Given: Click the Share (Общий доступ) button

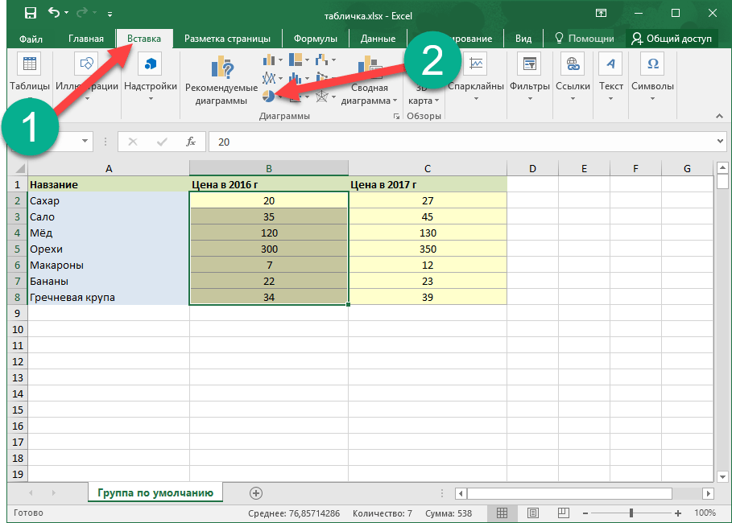Looking at the screenshot, I should click(x=672, y=39).
